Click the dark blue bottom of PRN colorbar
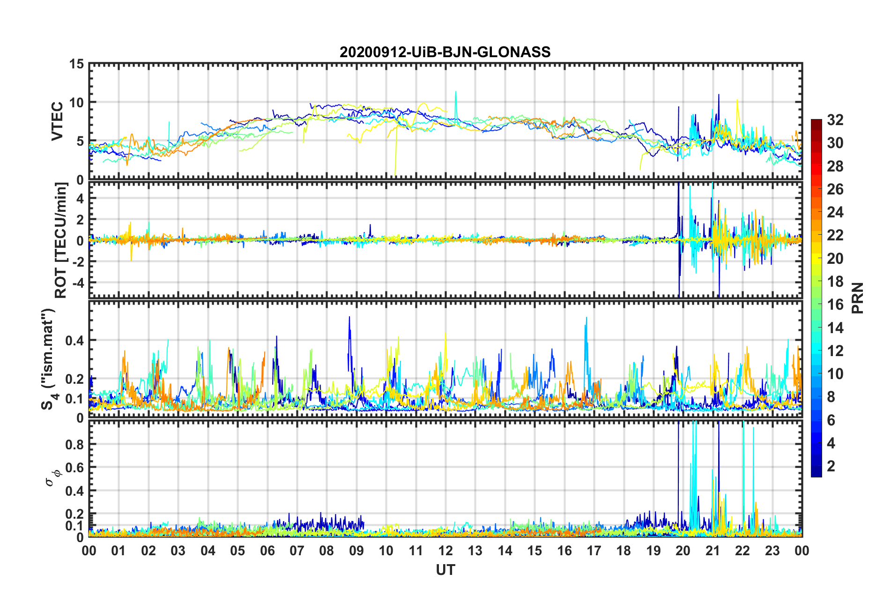Viewport: 891px width, 596px height. point(816,471)
